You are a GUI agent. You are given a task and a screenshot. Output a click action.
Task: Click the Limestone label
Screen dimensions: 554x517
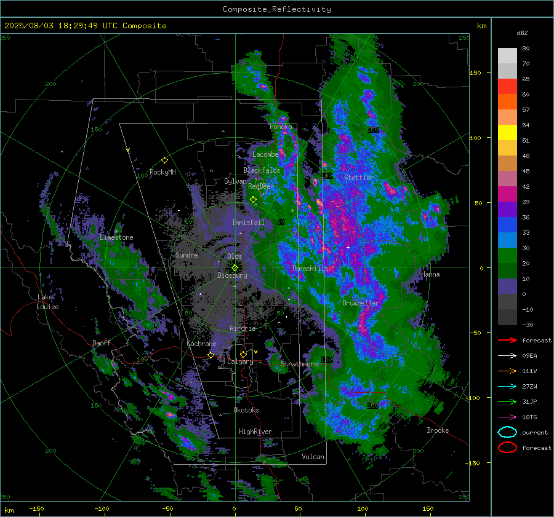click(x=116, y=237)
